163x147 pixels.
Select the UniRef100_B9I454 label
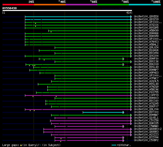click(x=146, y=53)
